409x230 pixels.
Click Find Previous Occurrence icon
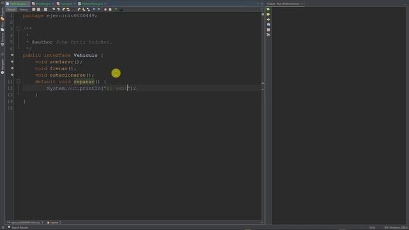point(59,10)
